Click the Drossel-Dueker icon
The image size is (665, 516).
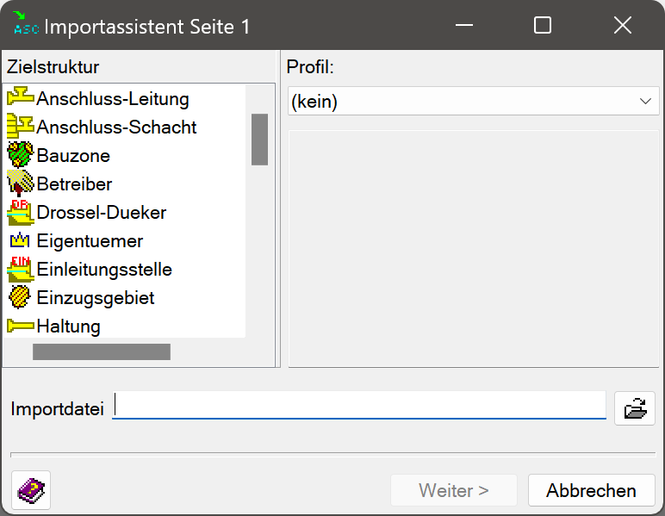[21, 212]
